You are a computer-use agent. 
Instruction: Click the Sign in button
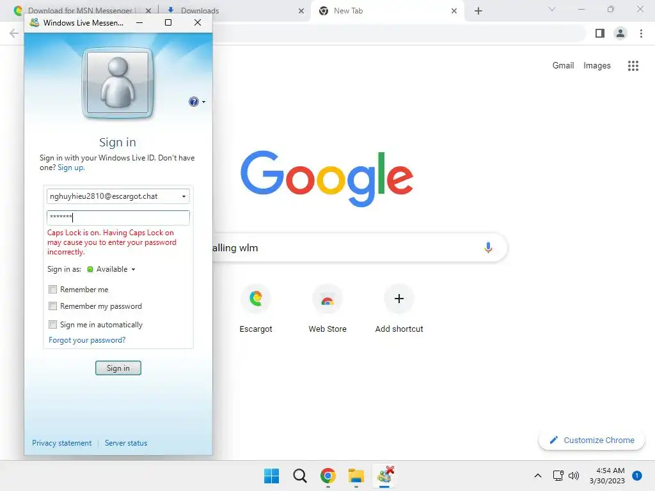click(118, 368)
